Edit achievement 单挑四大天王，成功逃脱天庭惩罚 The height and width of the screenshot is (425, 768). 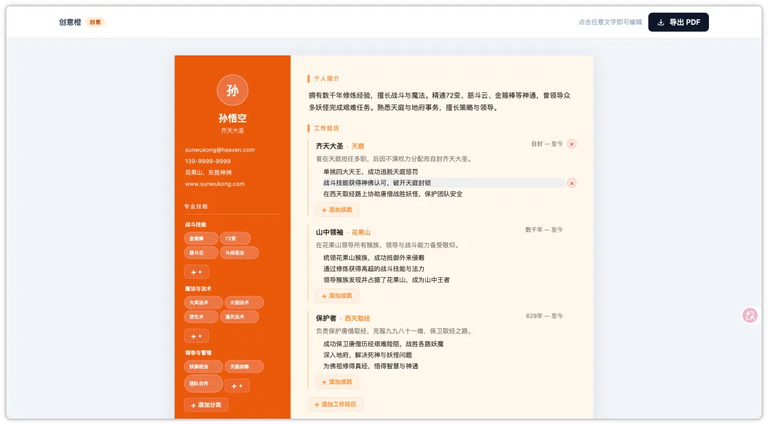pyautogui.click(x=370, y=172)
